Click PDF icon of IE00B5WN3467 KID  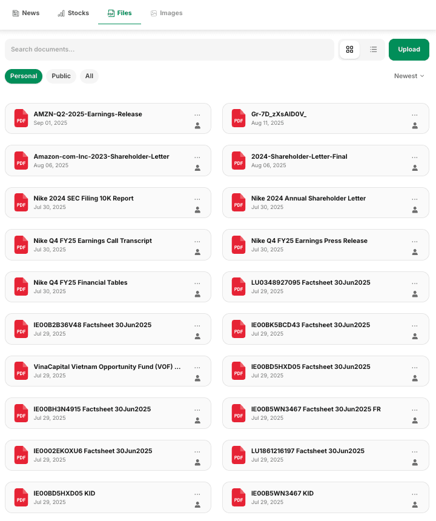239,497
